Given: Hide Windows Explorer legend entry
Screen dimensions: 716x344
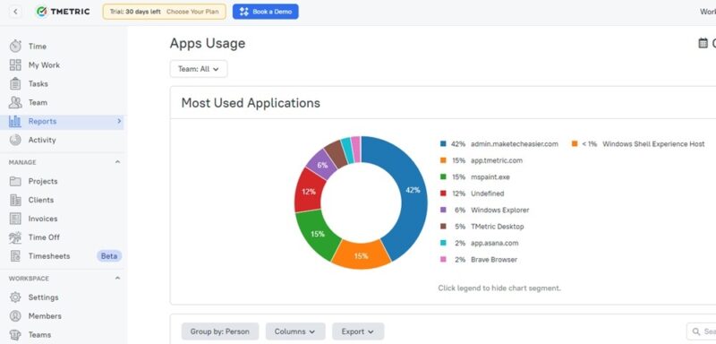Looking at the screenshot, I should [484, 211].
